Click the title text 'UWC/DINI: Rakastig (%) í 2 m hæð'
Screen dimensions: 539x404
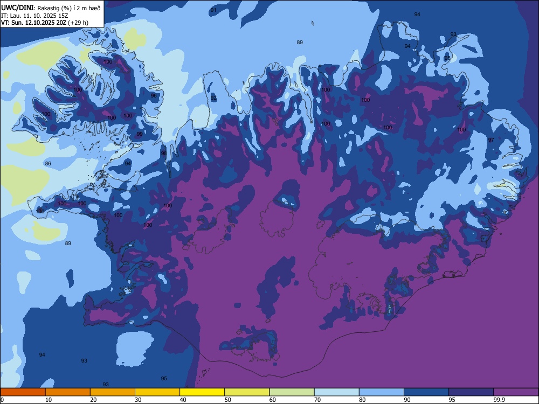(x=51, y=8)
